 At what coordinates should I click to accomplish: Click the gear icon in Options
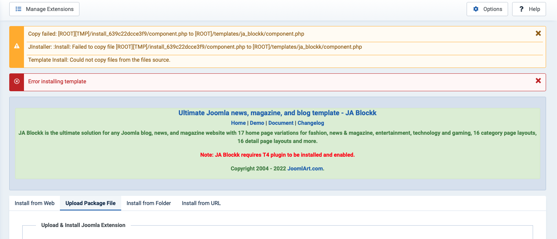[x=476, y=9]
